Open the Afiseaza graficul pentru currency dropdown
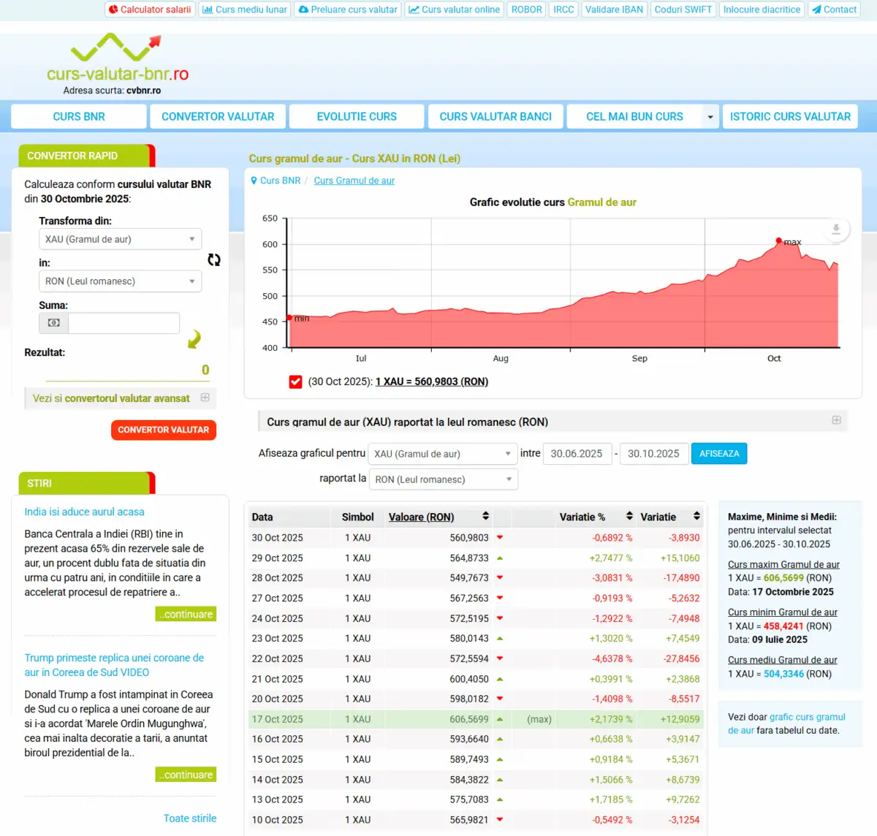Image resolution: width=877 pixels, height=836 pixels. point(443,454)
